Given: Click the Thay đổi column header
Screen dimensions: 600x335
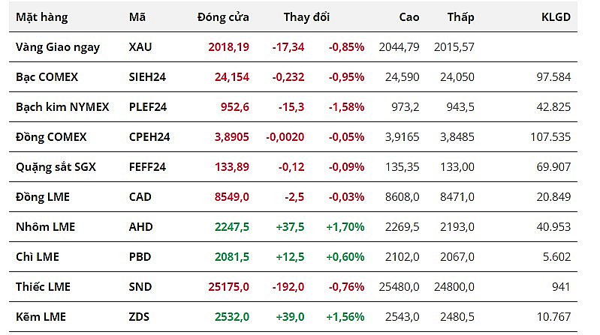Looking at the screenshot, I should 306,16.
